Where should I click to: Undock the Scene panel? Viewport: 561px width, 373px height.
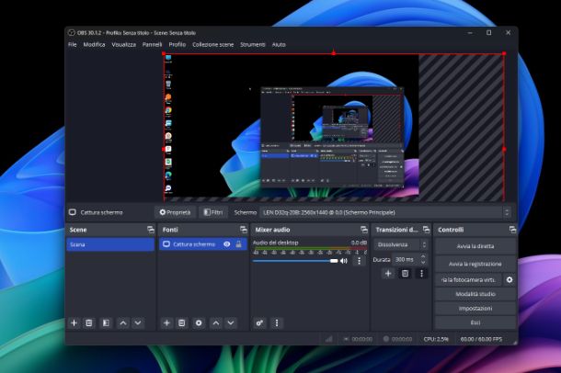pos(151,230)
